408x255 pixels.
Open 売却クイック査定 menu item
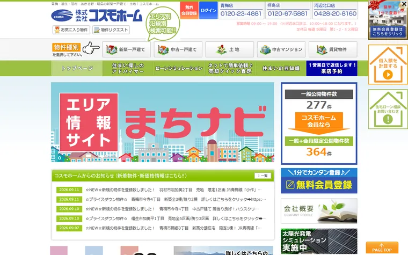(230, 68)
